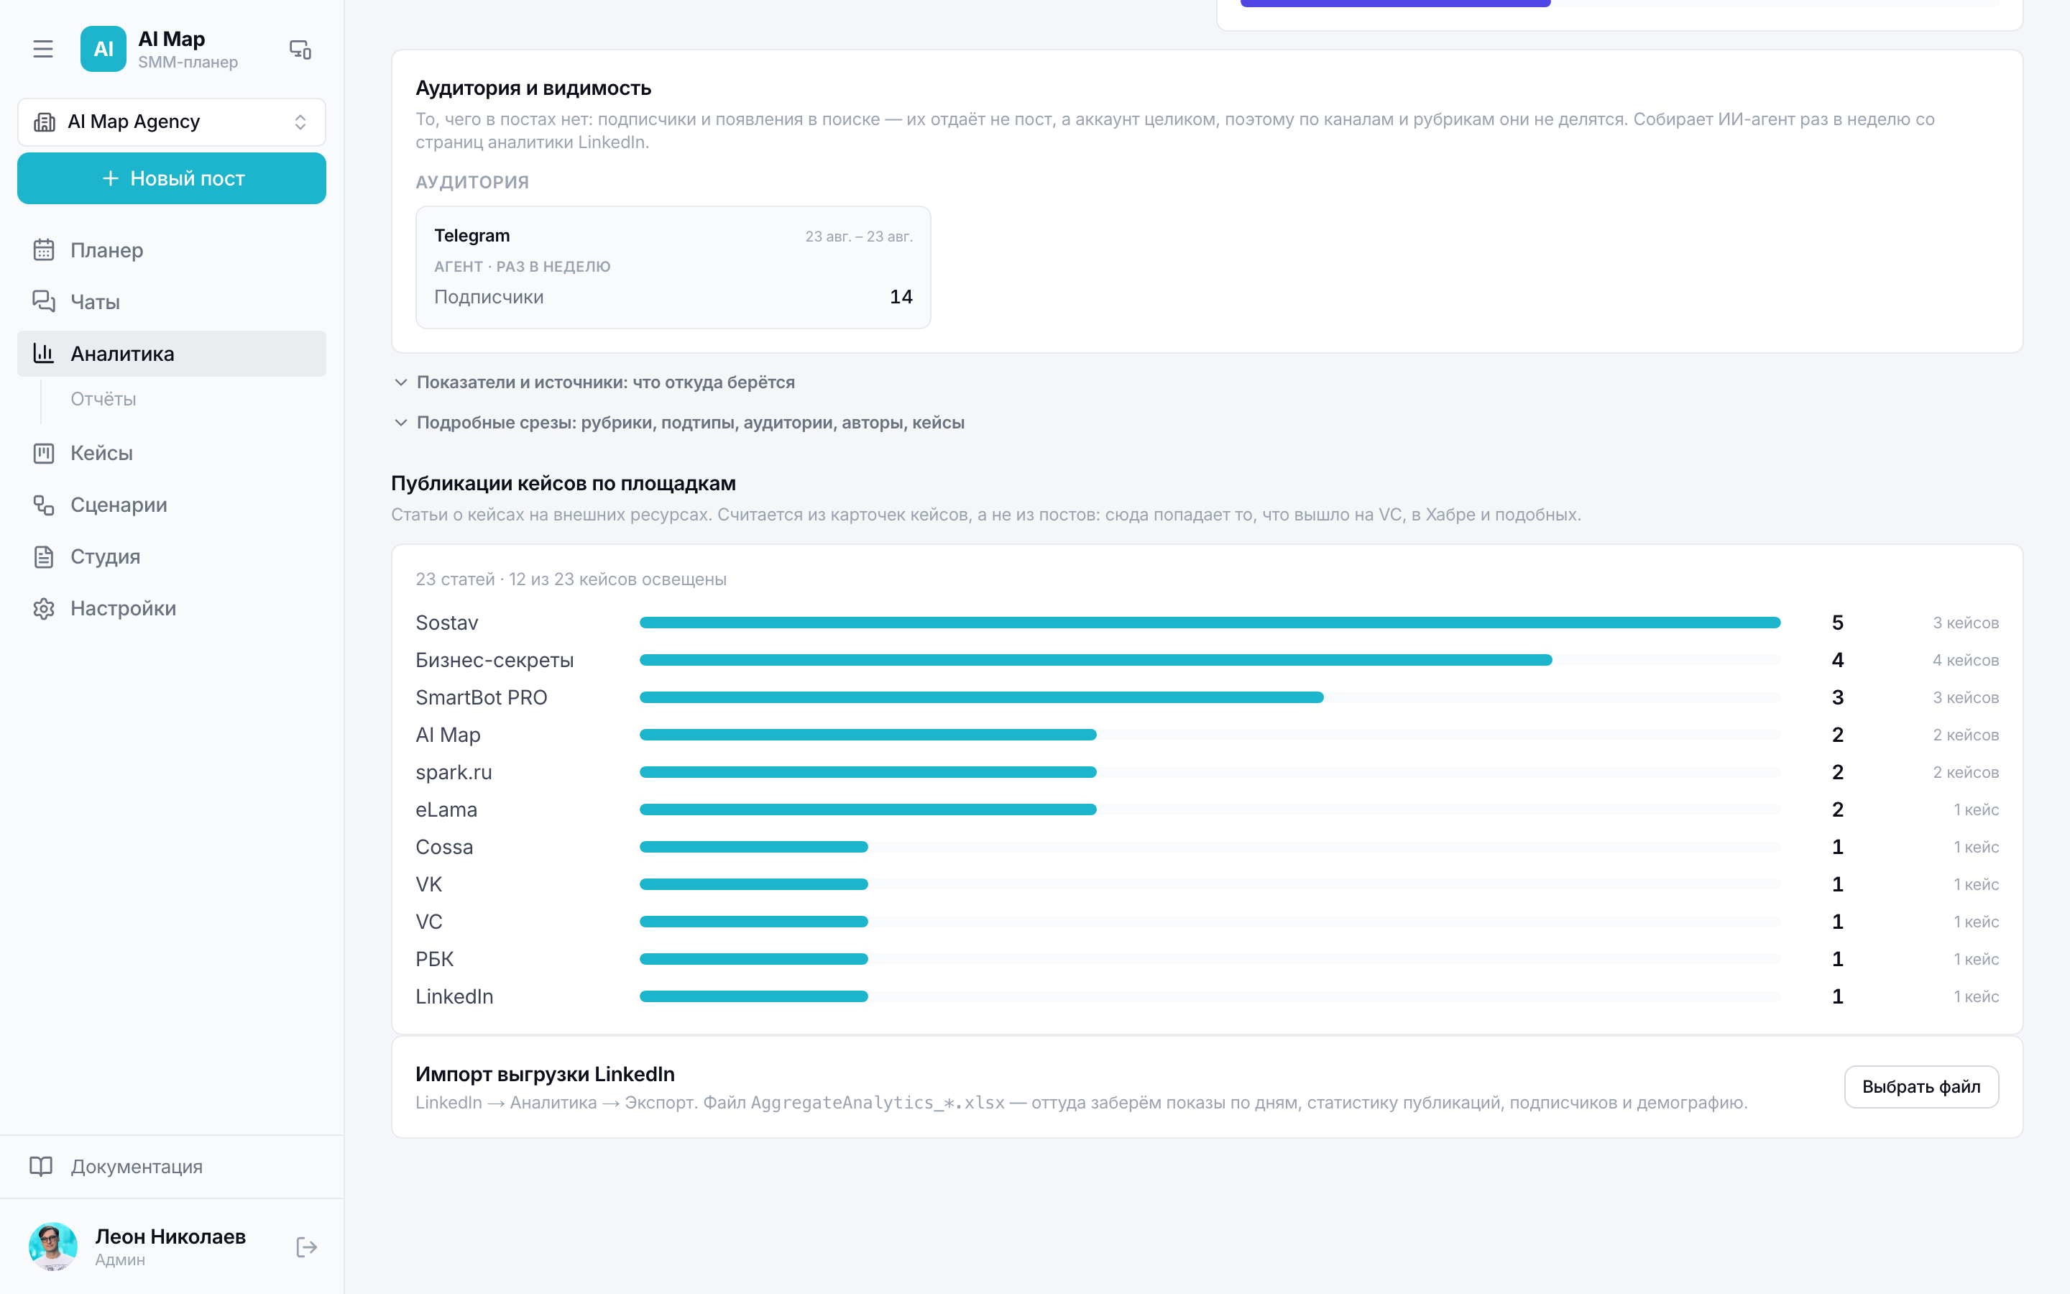Viewport: 2070px width, 1294px height.
Task: Click the Чаты speech bubbles icon
Action: point(44,301)
